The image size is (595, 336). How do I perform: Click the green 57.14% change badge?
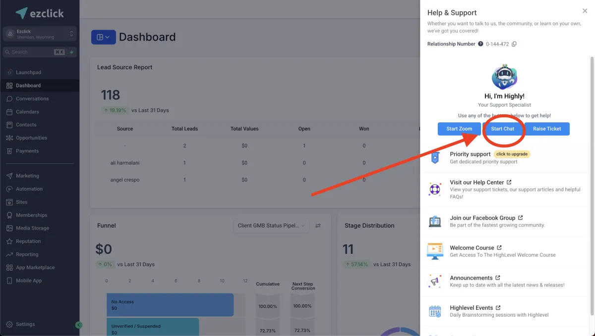(x=357, y=264)
